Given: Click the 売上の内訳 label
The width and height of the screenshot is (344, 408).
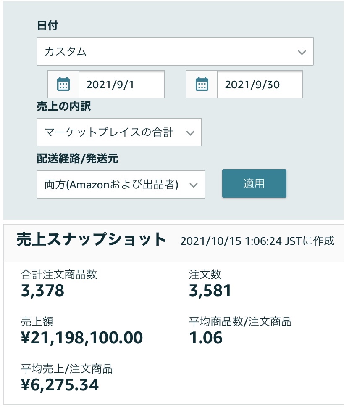Looking at the screenshot, I should (63, 106).
